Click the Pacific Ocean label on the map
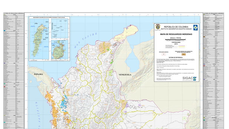This screenshot has width=229, height=129. tap(38, 115)
